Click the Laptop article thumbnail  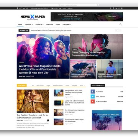coord(59,103)
